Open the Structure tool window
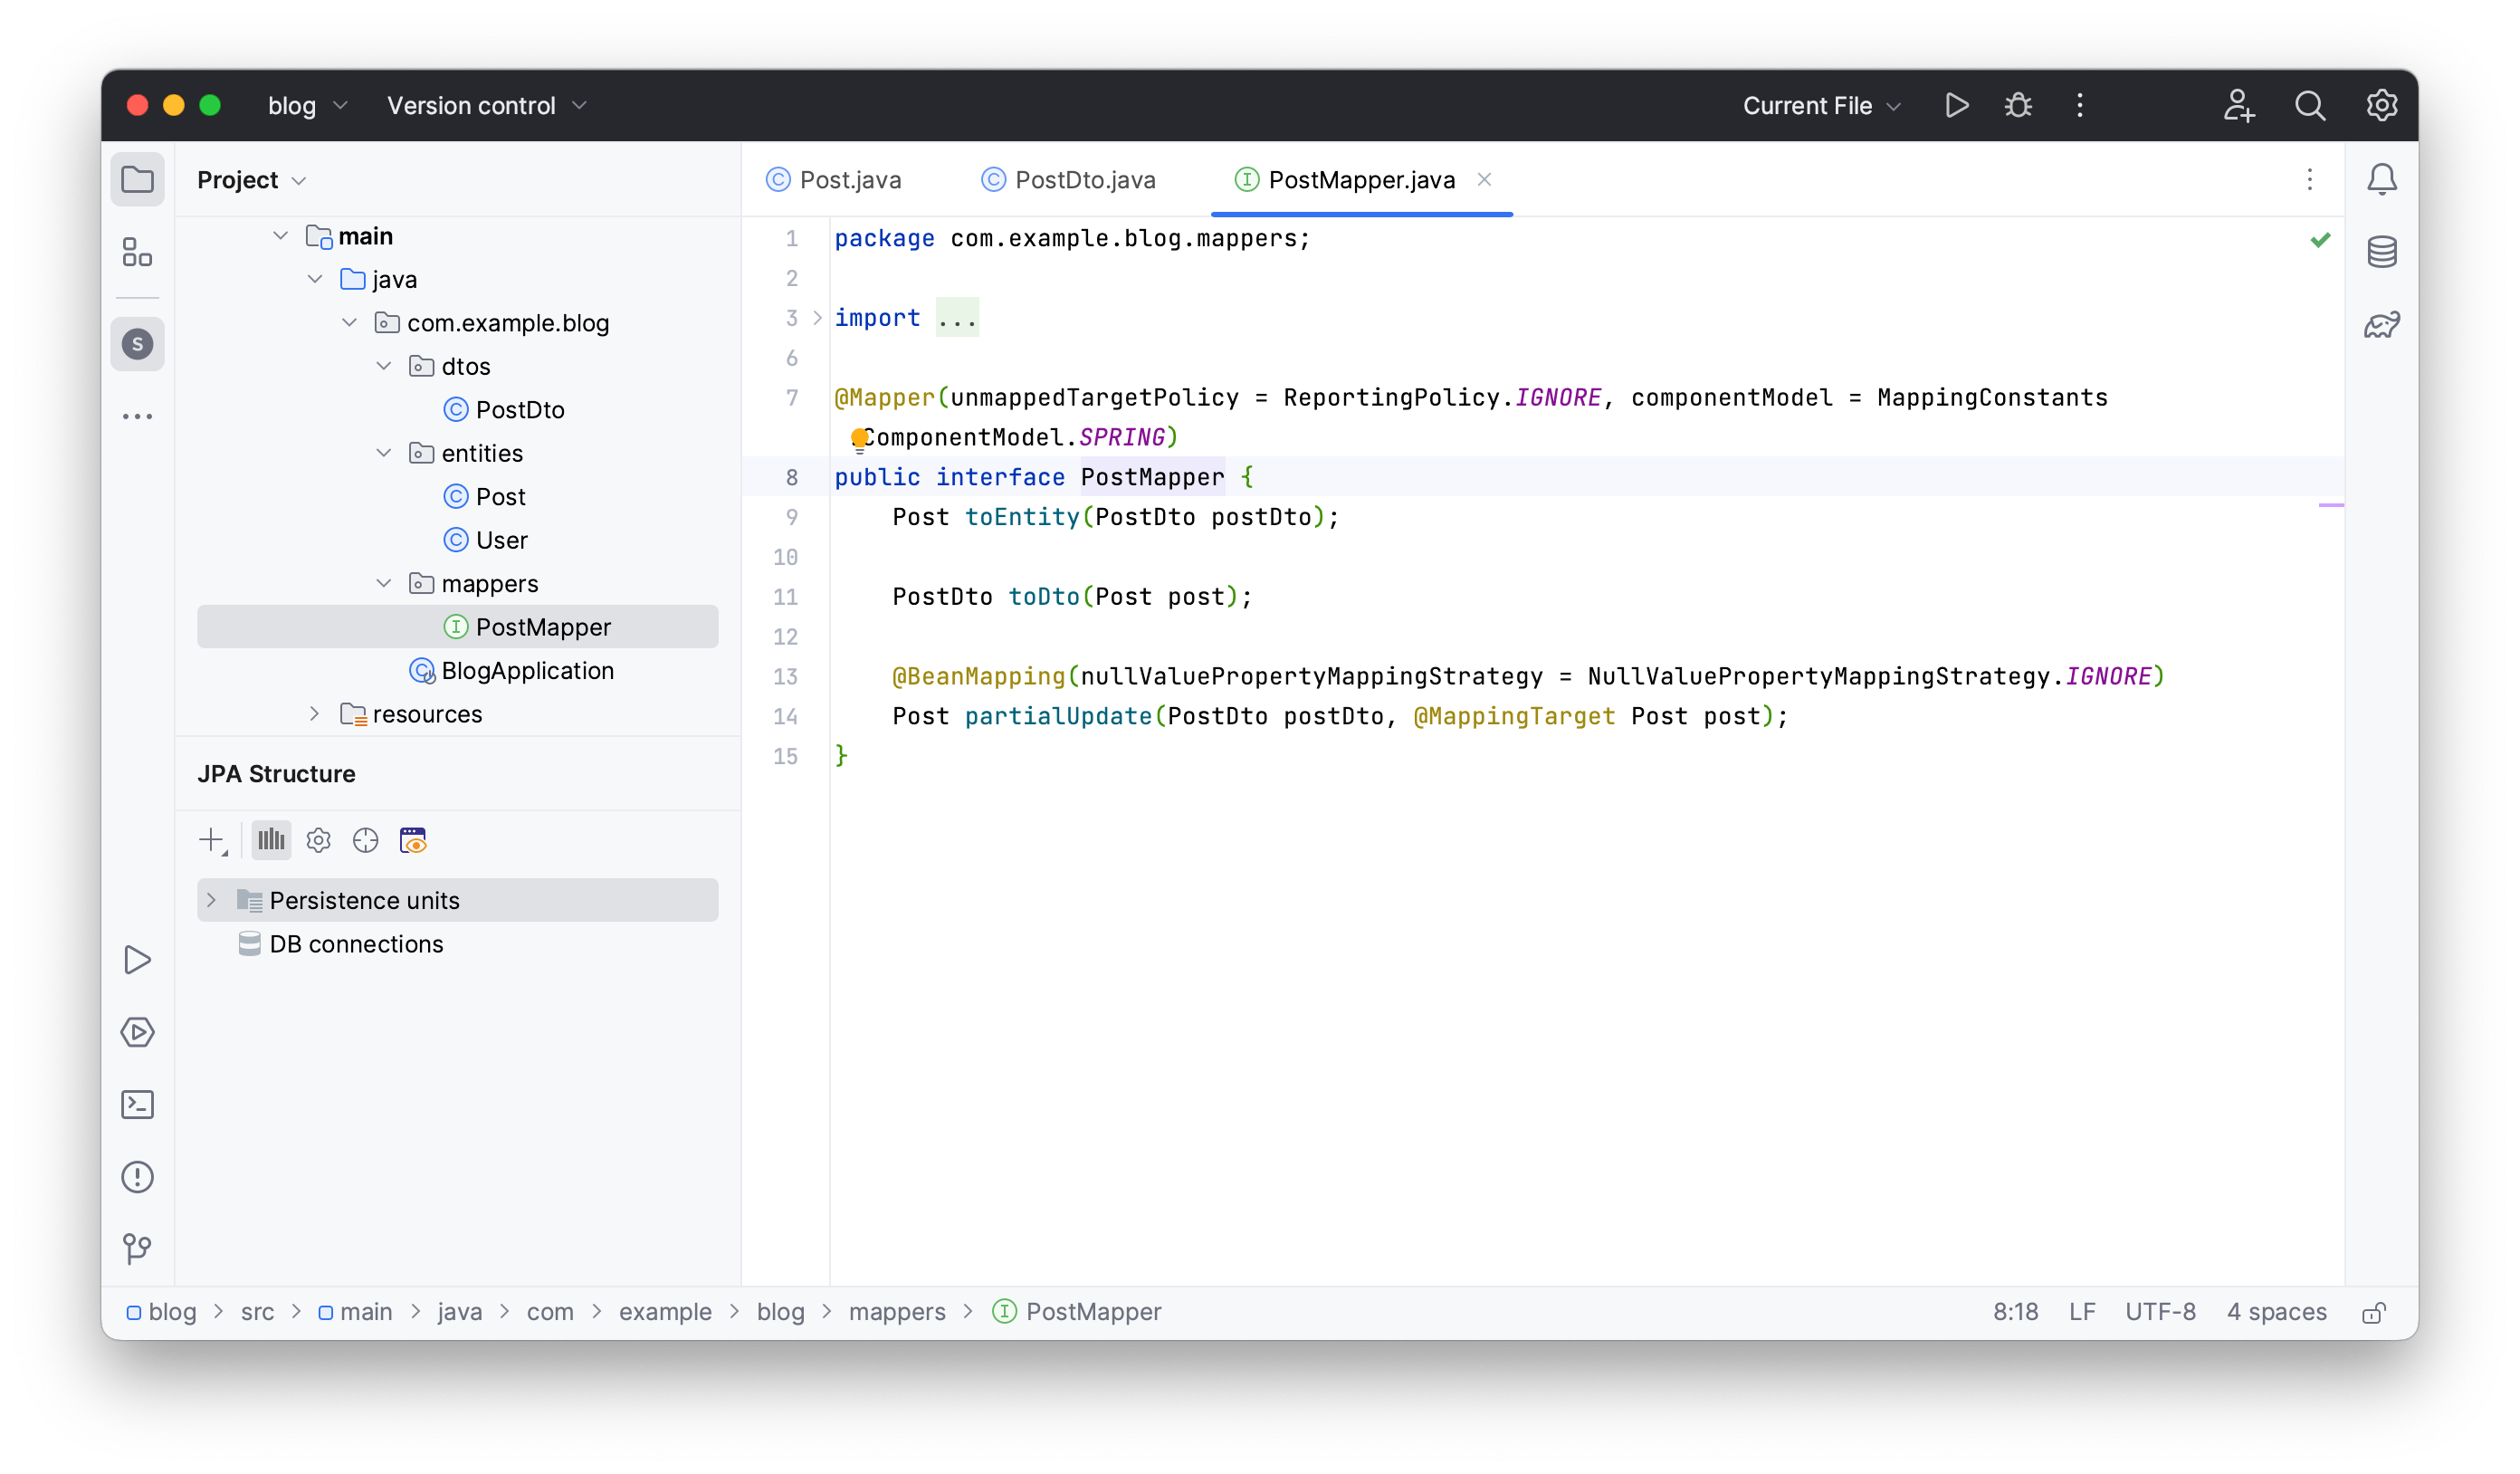Screen dimensions: 2520x1474 [137, 253]
